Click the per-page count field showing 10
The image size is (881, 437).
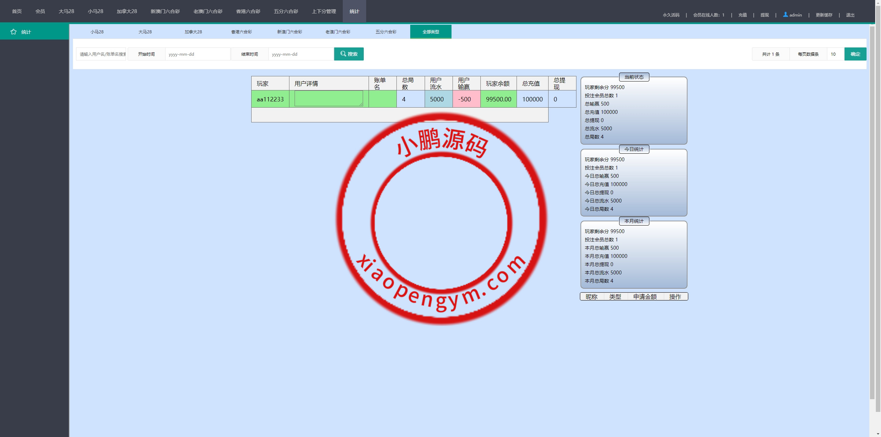835,54
